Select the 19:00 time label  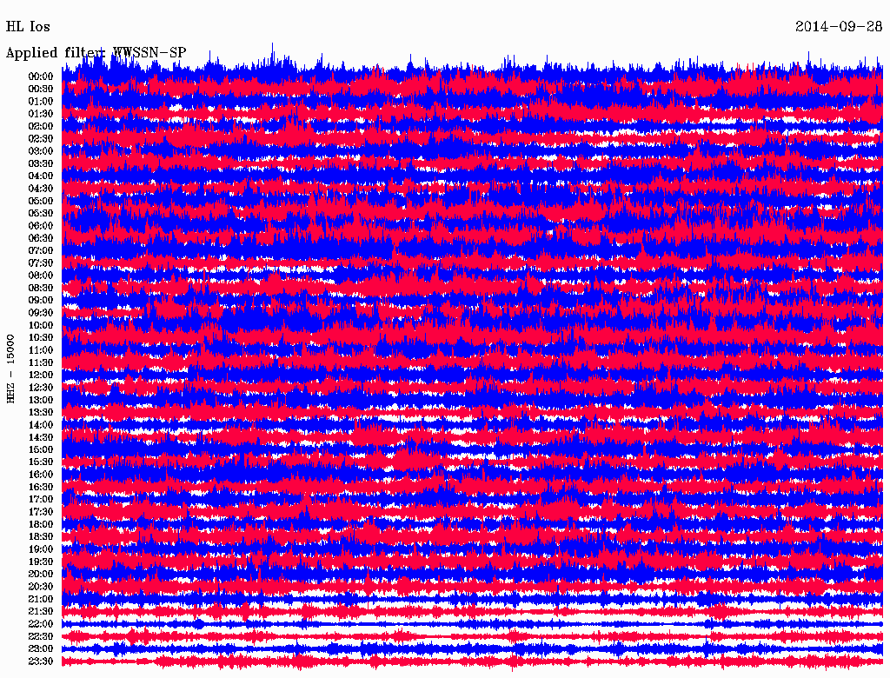click(40, 549)
